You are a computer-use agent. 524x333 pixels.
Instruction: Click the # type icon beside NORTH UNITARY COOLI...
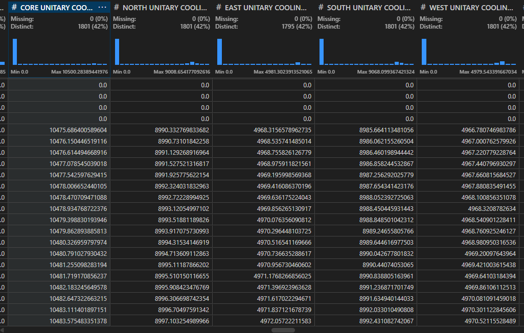(117, 8)
